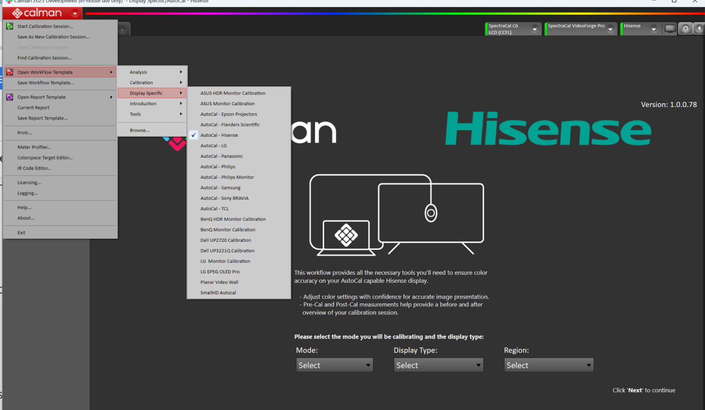Open Current Report menu item
Screen dimensions: 705x410
[60, 108]
